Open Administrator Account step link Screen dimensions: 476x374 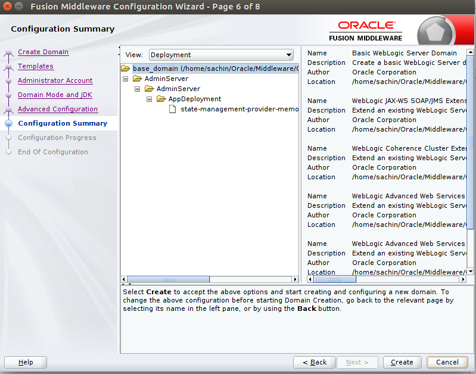tap(55, 80)
